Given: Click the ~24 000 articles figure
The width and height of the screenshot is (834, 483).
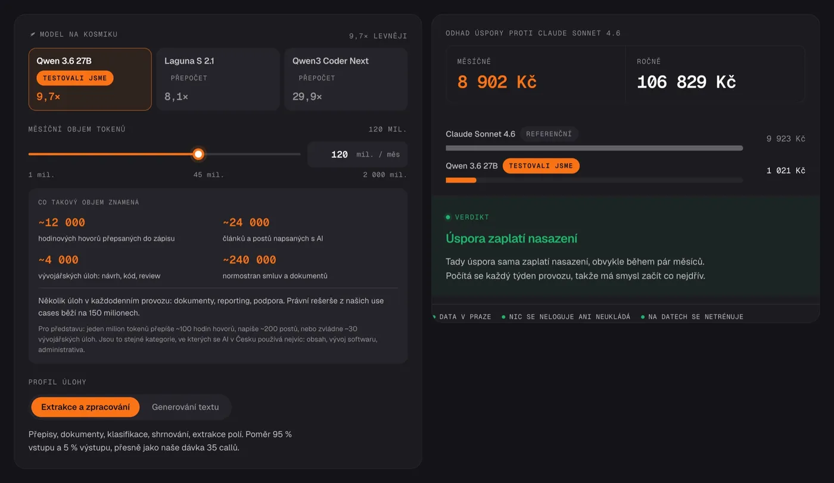Looking at the screenshot, I should (246, 223).
